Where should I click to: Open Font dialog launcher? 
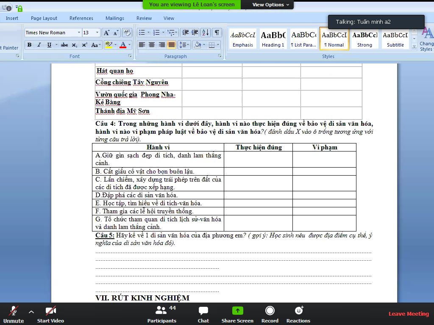[x=130, y=56]
